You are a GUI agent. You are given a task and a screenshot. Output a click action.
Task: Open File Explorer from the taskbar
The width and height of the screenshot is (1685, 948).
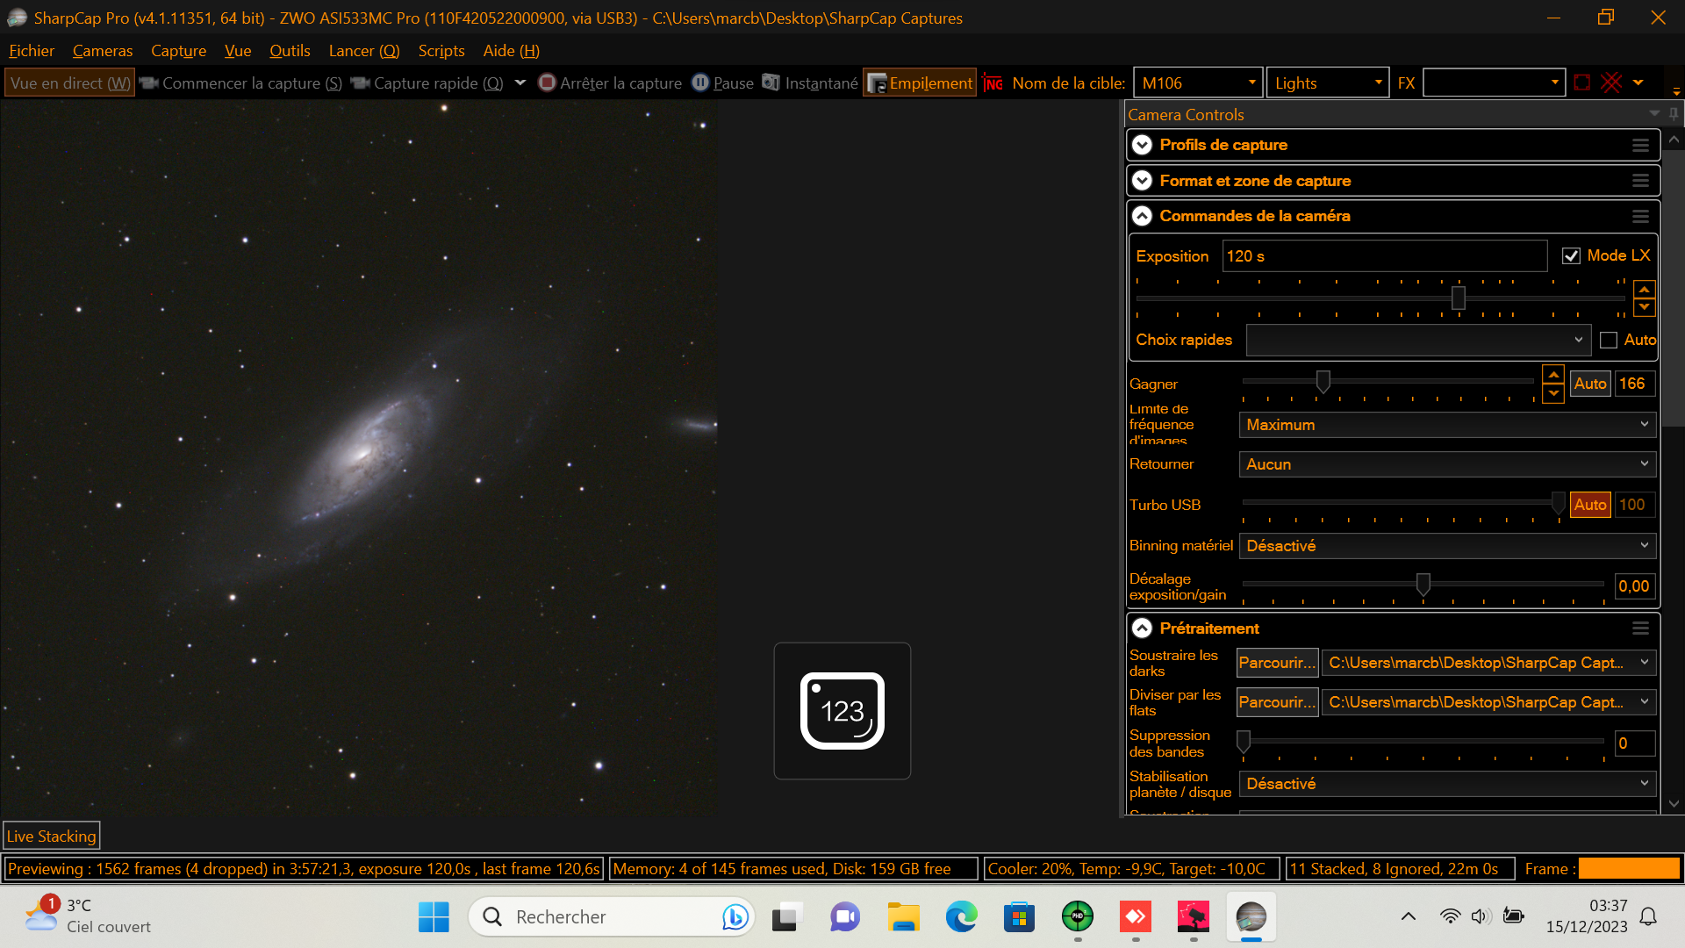[x=903, y=917]
